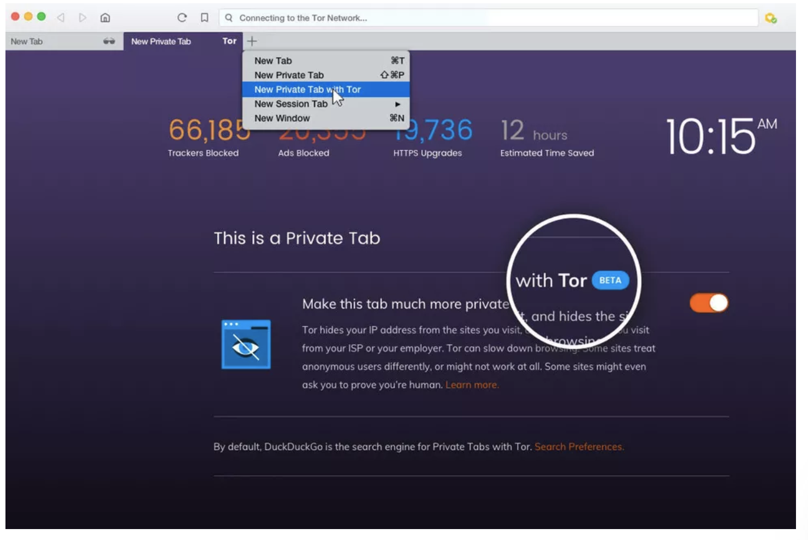Click the 10:15 AM clock

721,136
